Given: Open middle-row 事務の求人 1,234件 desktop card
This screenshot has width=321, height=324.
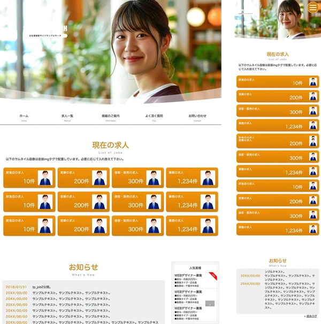Looking at the screenshot, I should [192, 202].
